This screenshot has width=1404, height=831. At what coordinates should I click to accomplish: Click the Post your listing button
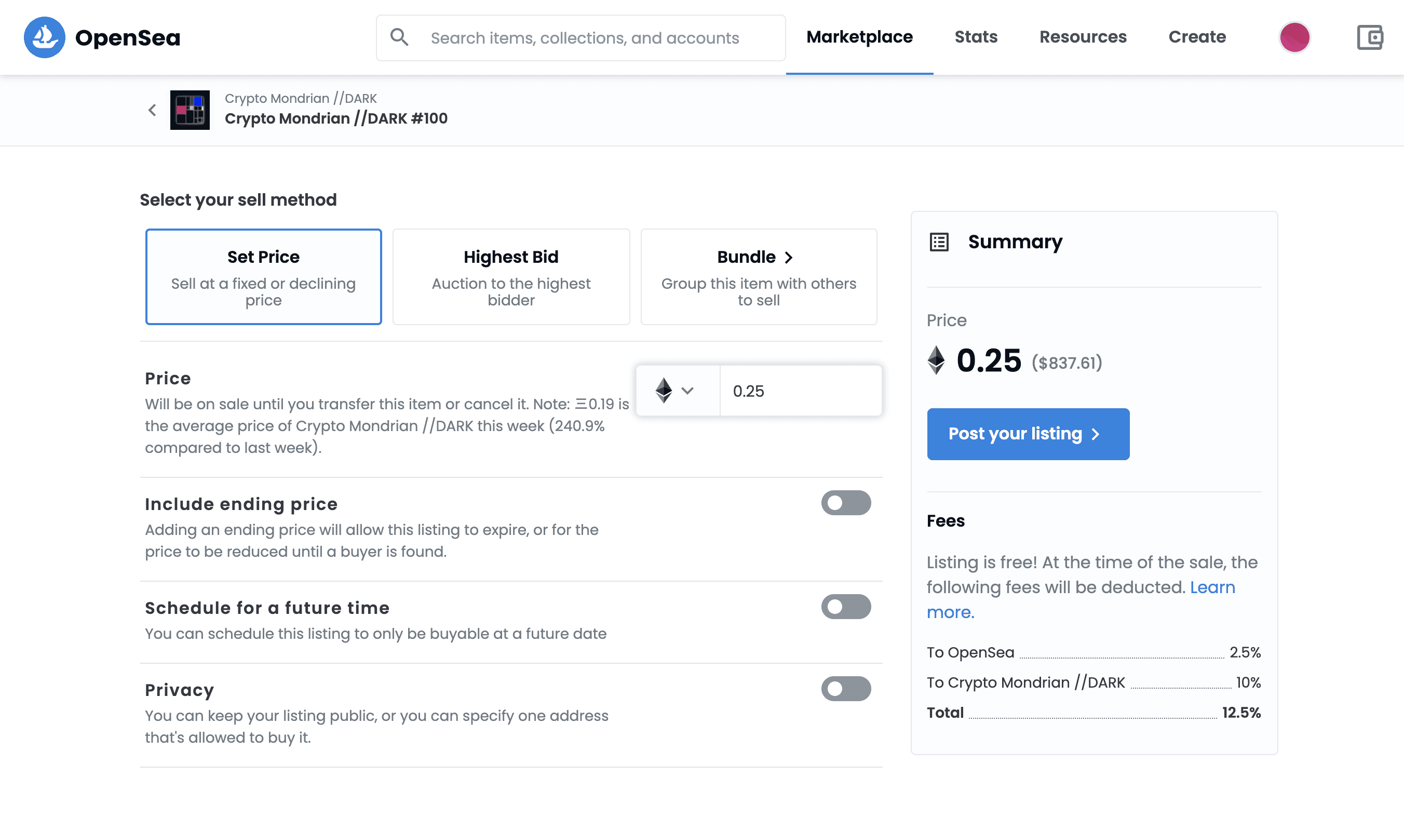1029,434
